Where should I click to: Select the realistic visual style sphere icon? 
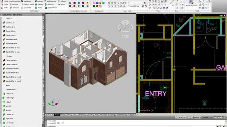[x=164, y=8]
